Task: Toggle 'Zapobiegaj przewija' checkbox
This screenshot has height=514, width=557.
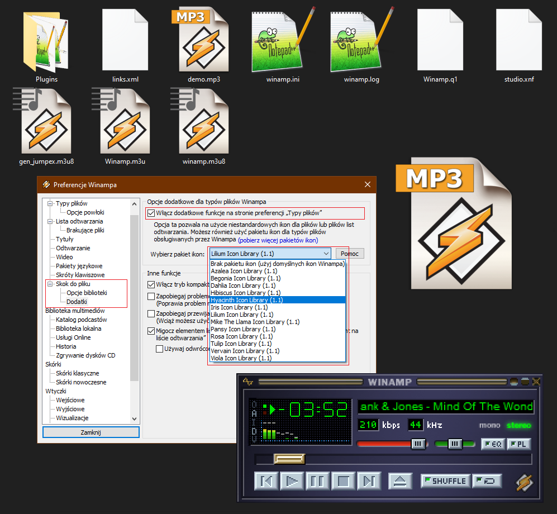Action: pyautogui.click(x=151, y=313)
